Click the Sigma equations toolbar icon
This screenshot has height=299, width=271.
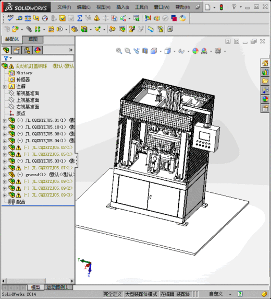[x=80, y=18]
